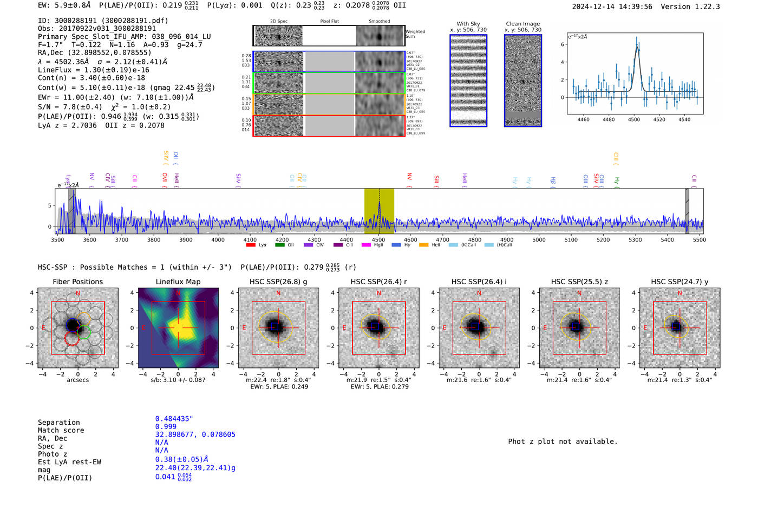Click 'EWr: 5, PLAE: 0.279' under r image
This screenshot has height=515, width=758.
[380, 387]
